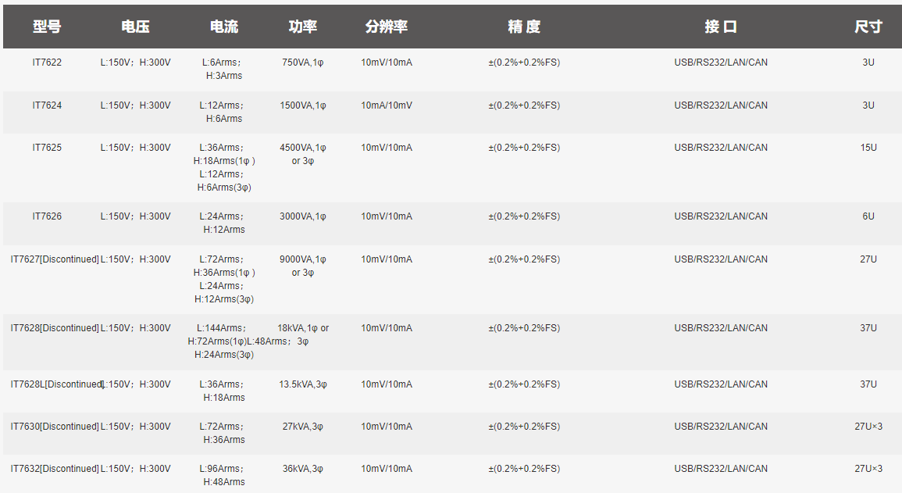Click the "4500VA,1φ or 3φ" power cell

coord(302,154)
